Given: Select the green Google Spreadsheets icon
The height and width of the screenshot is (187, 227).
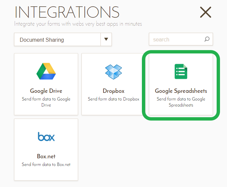Looking at the screenshot, I should click(x=181, y=71).
